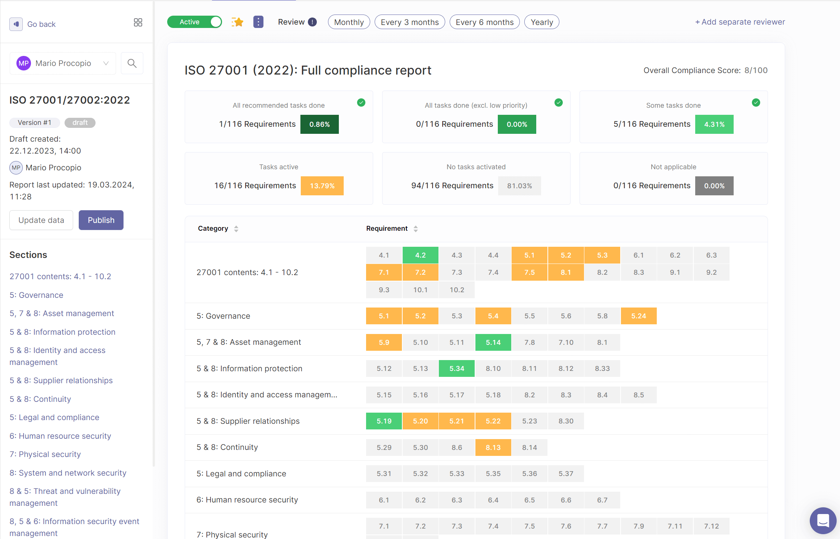The image size is (840, 539).
Task: Open 5 & 8: Identity and access management link
Action: (57, 356)
